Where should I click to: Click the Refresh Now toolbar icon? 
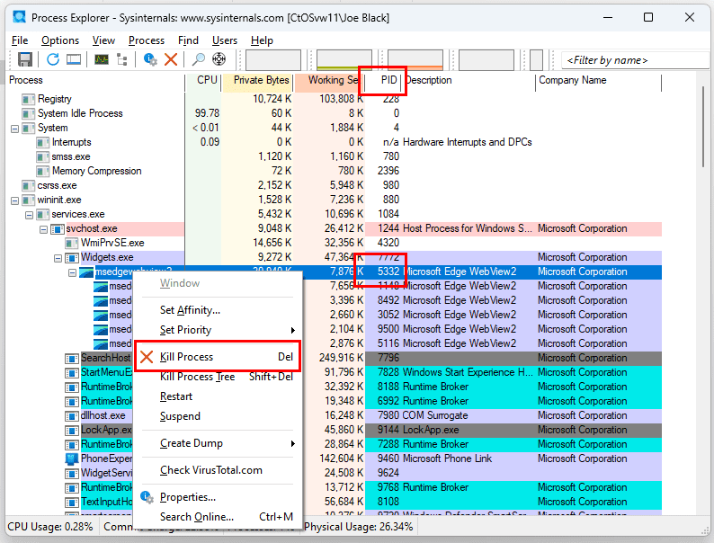pyautogui.click(x=53, y=60)
